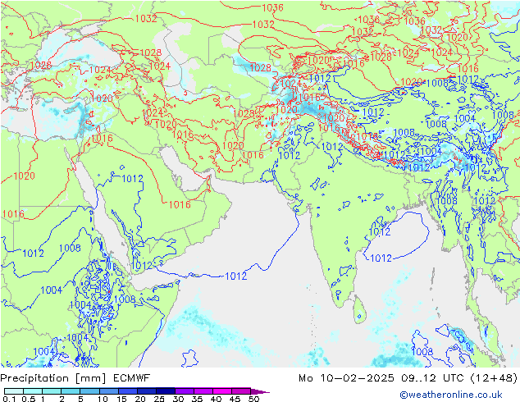Click the 'Mo 10-02-2025 09..12 UTC (12+48)' timestamp
The image size is (520, 402).
408,378
